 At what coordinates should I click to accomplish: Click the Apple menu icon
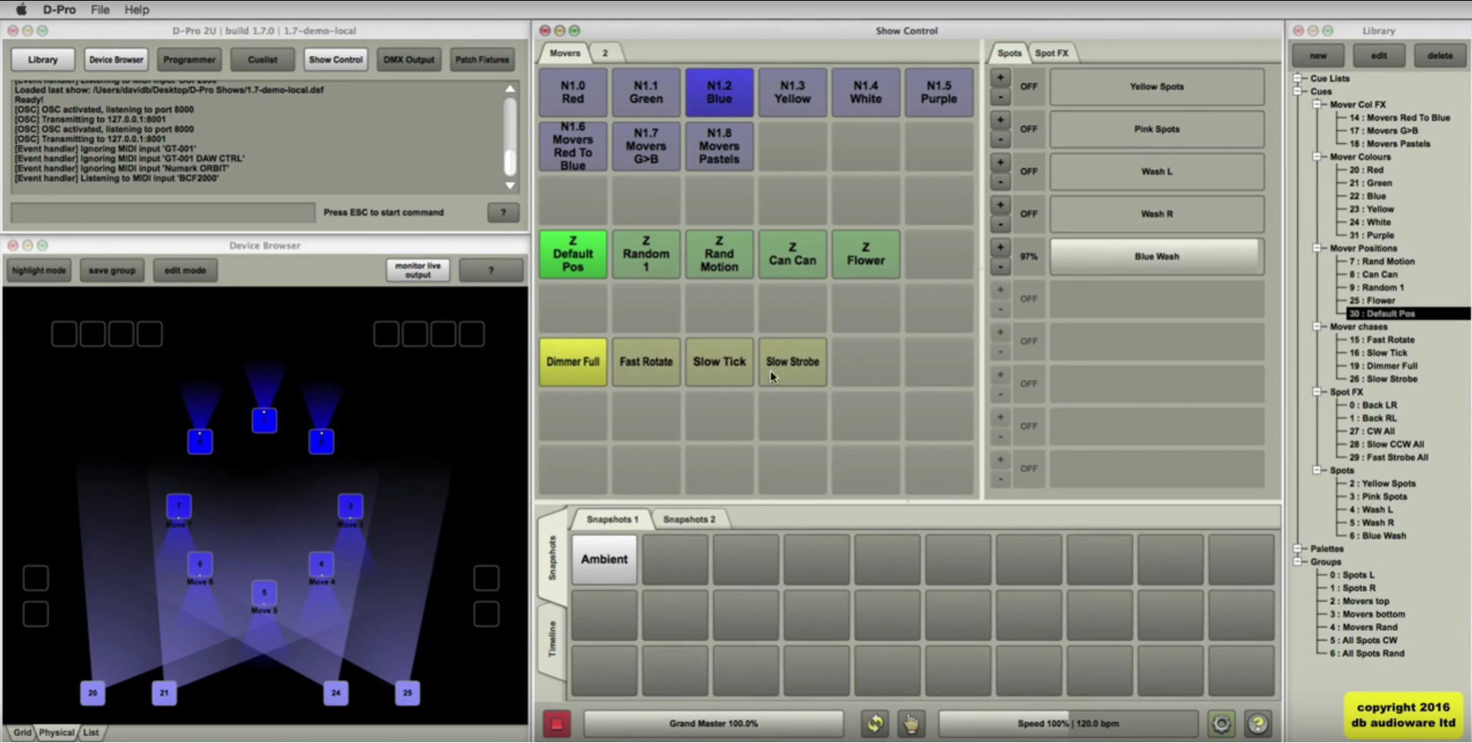click(x=21, y=9)
